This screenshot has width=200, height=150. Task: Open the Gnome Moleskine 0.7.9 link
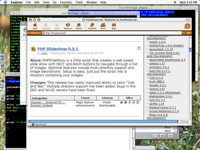164,111
